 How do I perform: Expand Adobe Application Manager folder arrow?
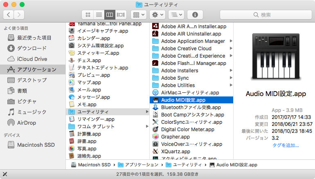click(231, 41)
